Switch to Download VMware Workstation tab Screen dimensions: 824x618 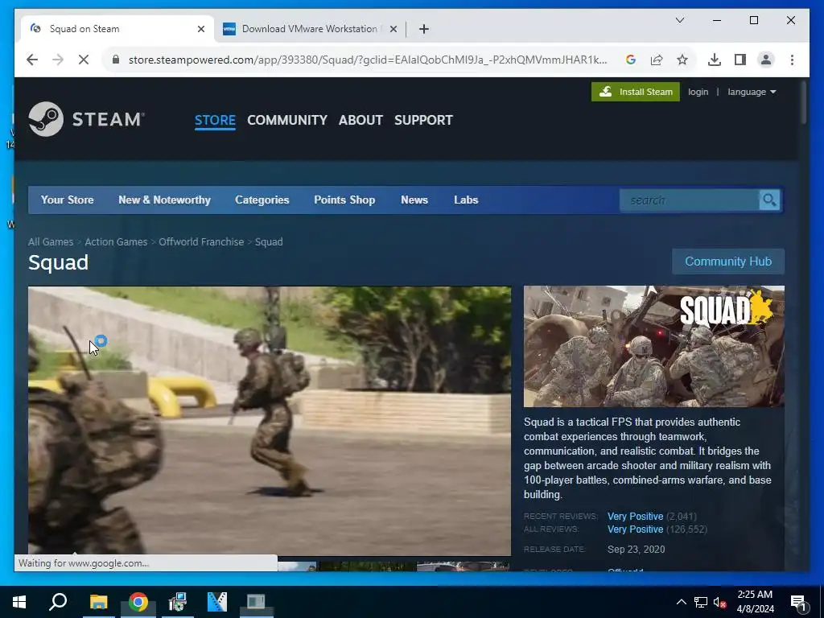[x=310, y=29]
